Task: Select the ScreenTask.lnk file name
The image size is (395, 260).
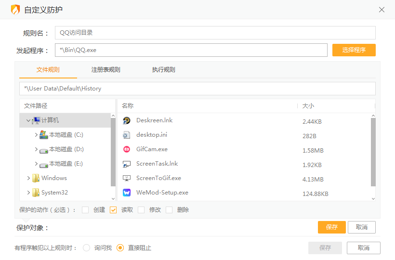Action: pos(157,164)
